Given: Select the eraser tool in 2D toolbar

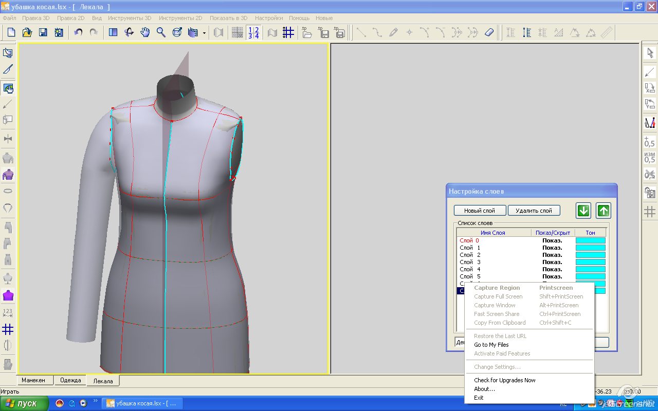Looking at the screenshot, I should (x=489, y=32).
